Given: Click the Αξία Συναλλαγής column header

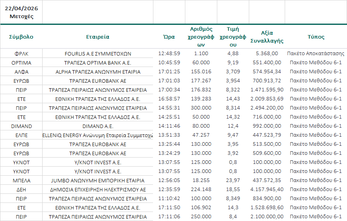Looking at the screenshot, I should (267, 37).
